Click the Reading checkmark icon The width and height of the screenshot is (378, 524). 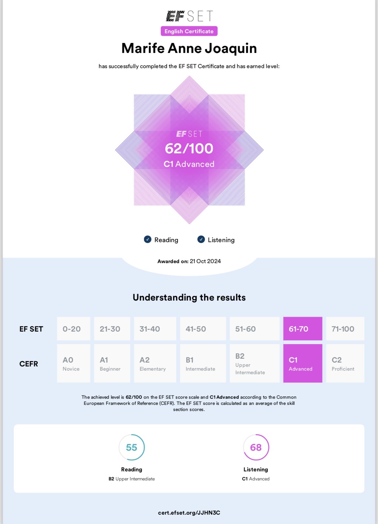[148, 239]
